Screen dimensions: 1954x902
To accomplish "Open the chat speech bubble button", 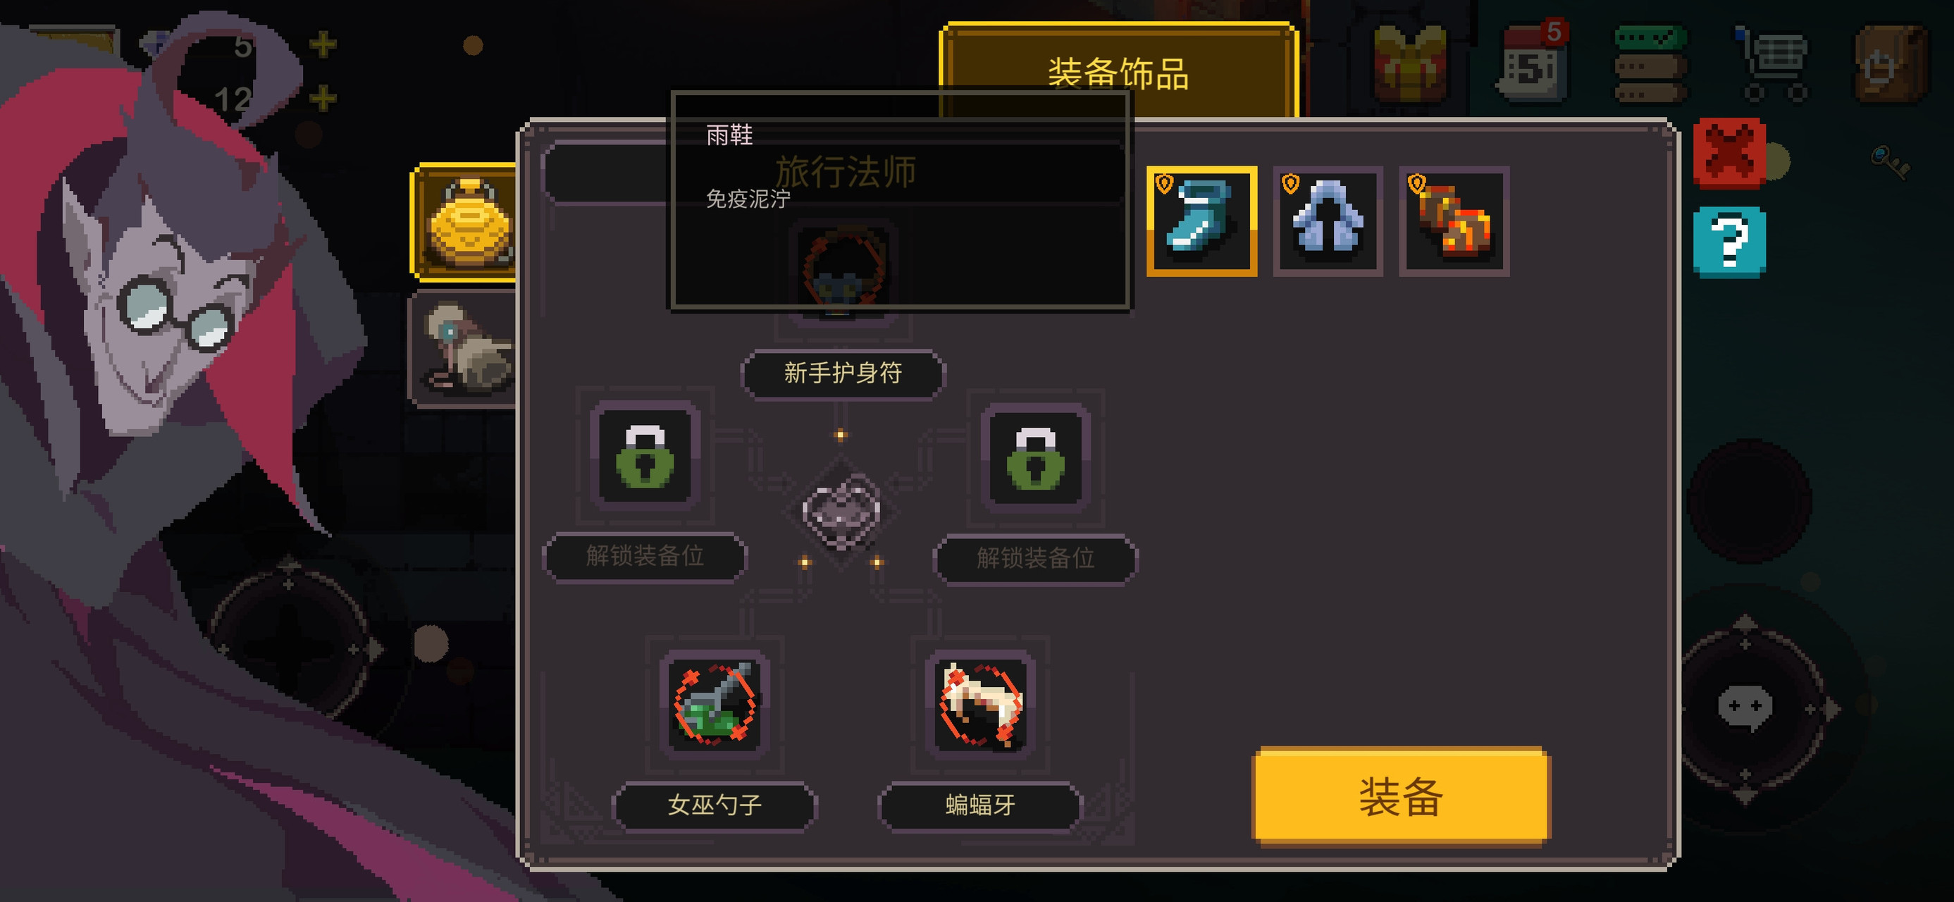I will (1745, 708).
